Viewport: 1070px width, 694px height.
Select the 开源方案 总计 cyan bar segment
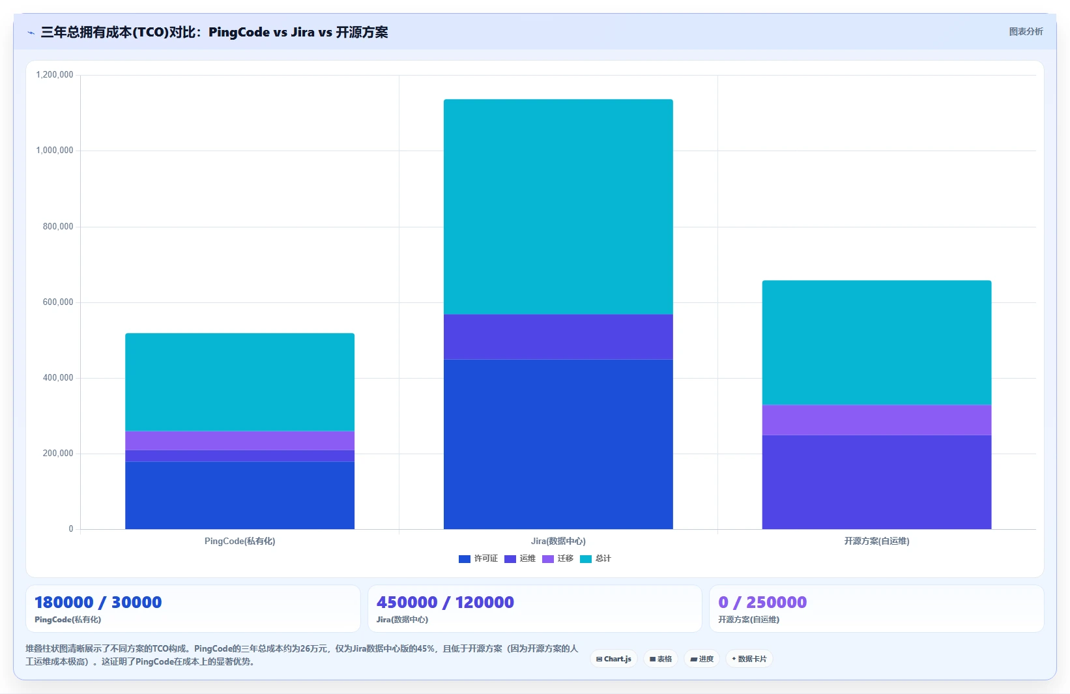coord(876,343)
